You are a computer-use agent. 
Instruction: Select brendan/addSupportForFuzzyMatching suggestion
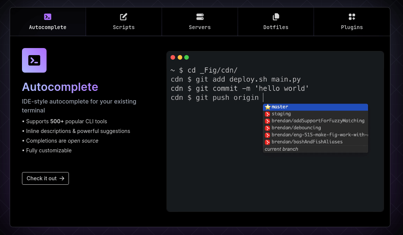[x=318, y=121]
